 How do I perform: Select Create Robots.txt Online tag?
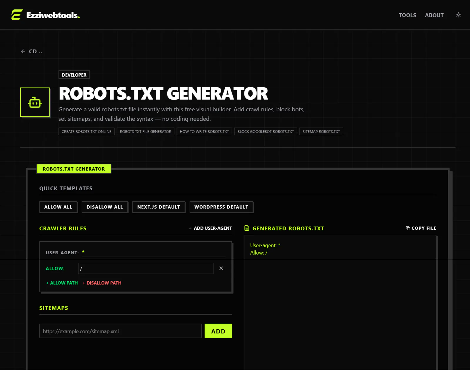click(86, 131)
